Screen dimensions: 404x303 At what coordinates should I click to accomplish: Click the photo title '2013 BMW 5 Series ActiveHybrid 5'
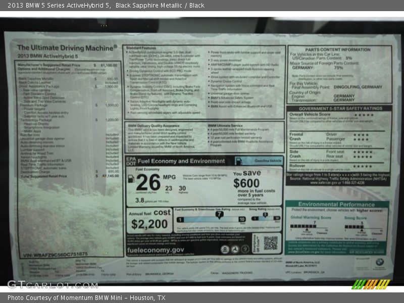point(59,6)
